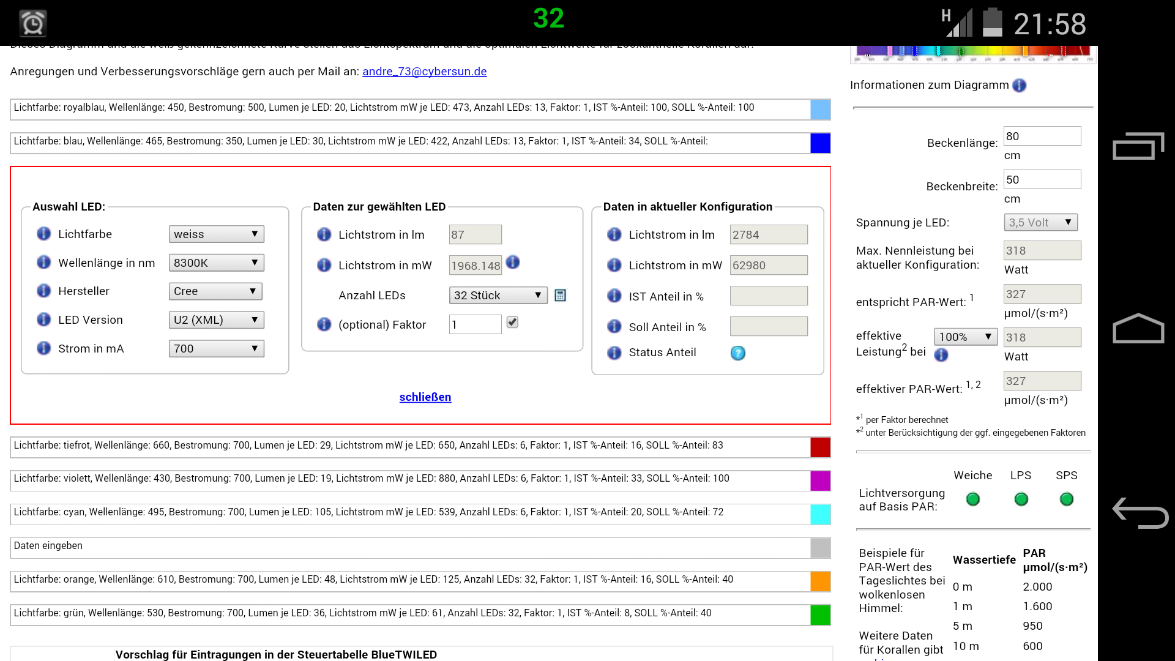Click the blue Status Anteil help icon

click(738, 353)
